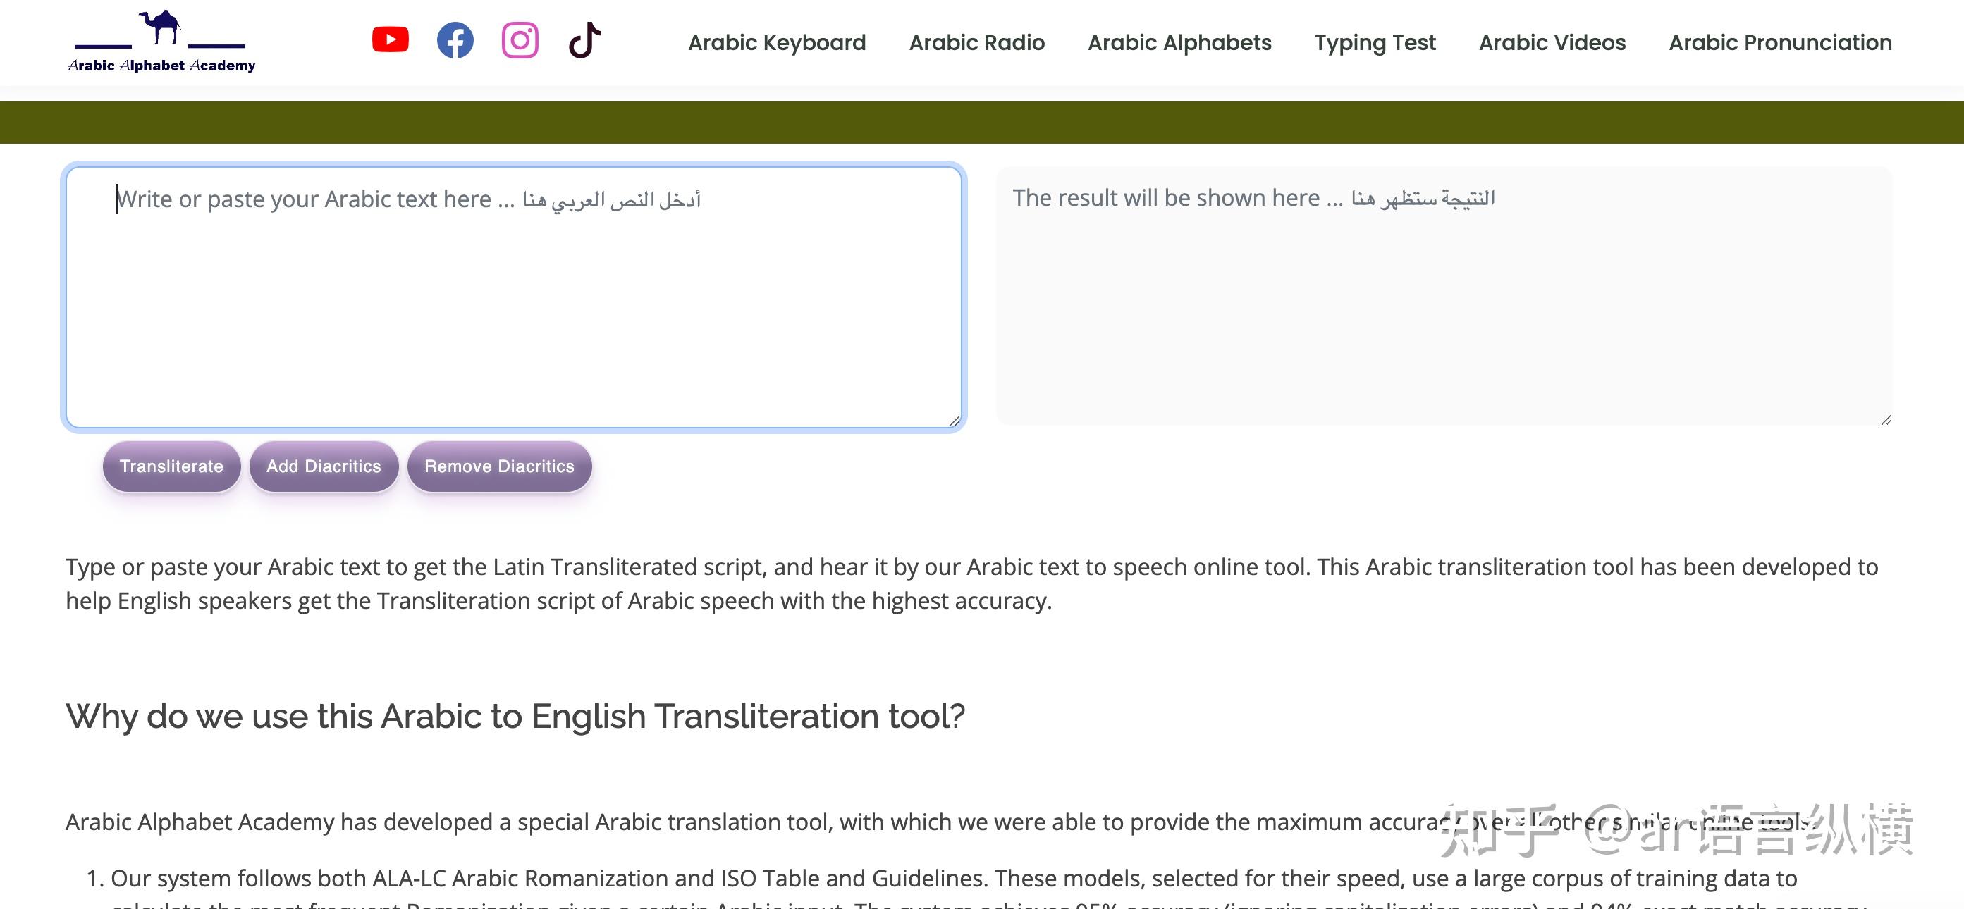Click the Arabic transliteration tool heading
Viewport: 1964px width, 909px height.
click(515, 716)
